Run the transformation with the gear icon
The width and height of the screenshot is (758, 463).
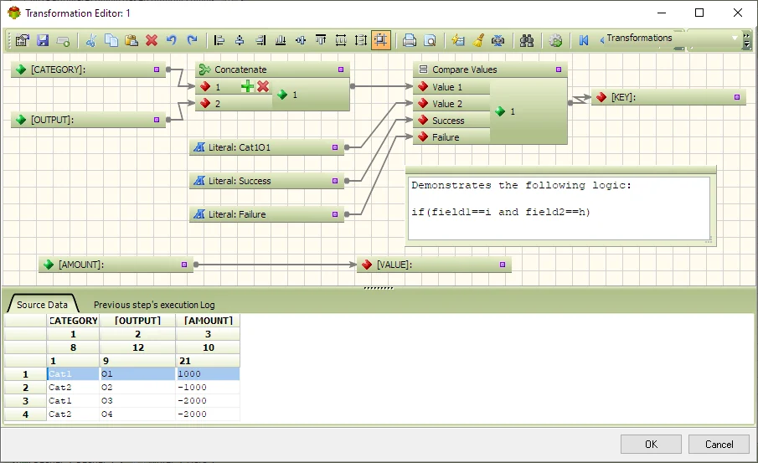[555, 40]
